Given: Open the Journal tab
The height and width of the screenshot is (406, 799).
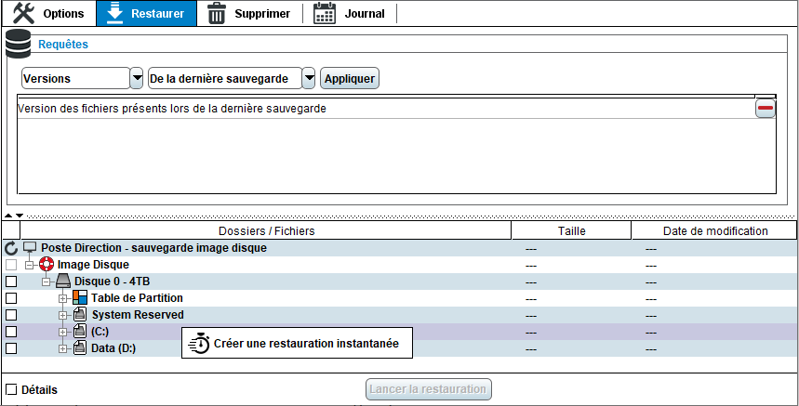Looking at the screenshot, I should (349, 13).
